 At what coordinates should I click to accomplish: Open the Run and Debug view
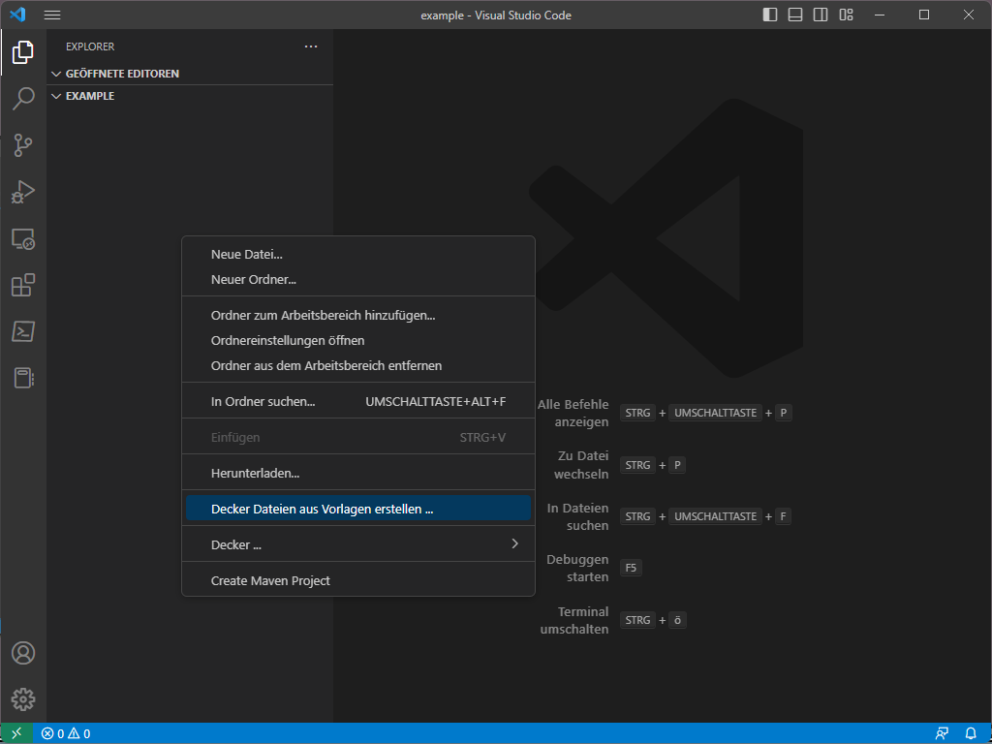pos(23,192)
